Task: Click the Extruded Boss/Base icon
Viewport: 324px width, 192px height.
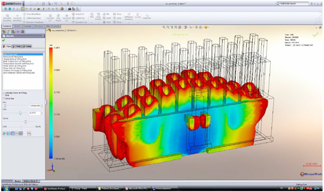Action: click(x=7, y=18)
